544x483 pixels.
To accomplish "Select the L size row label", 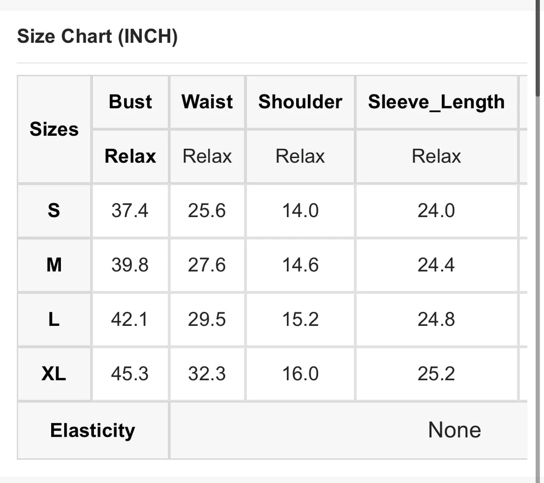I will [54, 319].
